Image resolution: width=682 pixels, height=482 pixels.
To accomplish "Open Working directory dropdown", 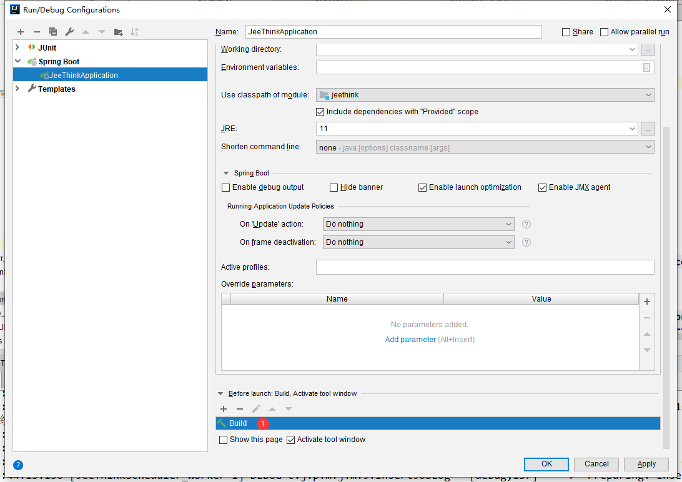I will tap(632, 49).
